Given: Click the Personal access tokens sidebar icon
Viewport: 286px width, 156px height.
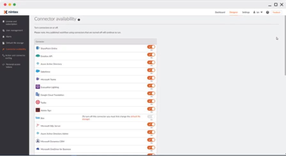Looking at the screenshot, I should click(3, 64).
